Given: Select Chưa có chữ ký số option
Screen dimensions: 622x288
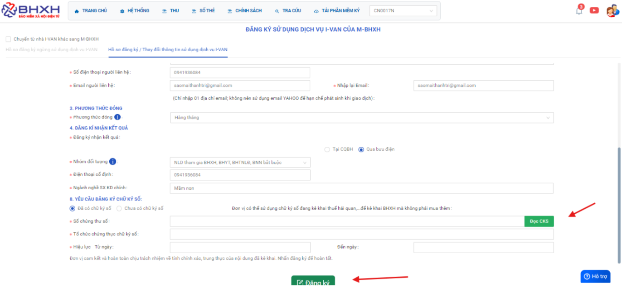Looking at the screenshot, I should (119, 208).
